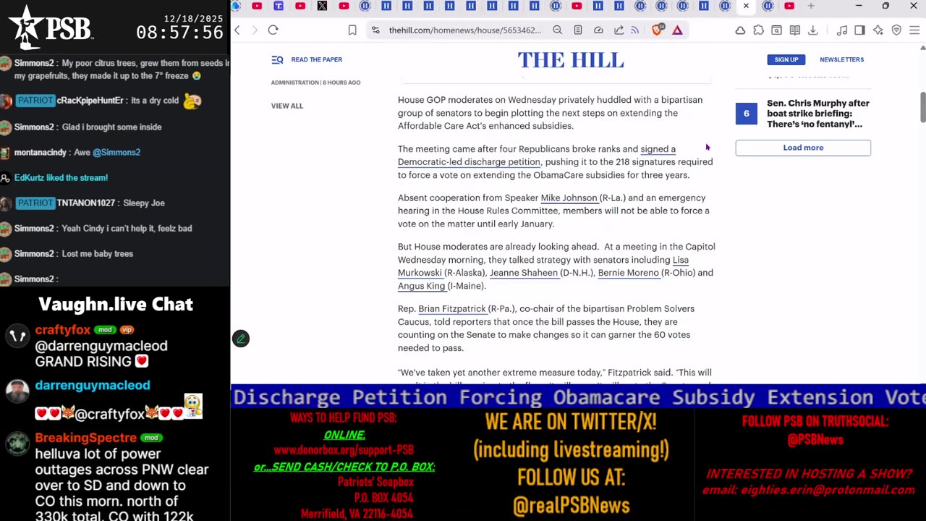
Task: Click the donorbox.org/support-PSB text
Action: pyautogui.click(x=344, y=450)
